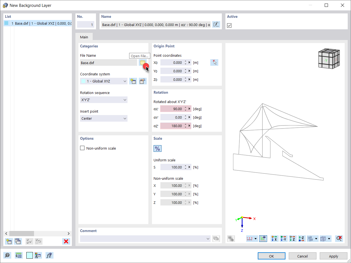
Task: Click the List horizontal scrollbar thumb
Action: tap(21, 233)
